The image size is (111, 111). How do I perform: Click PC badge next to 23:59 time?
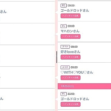pyautogui.click(x=64, y=94)
